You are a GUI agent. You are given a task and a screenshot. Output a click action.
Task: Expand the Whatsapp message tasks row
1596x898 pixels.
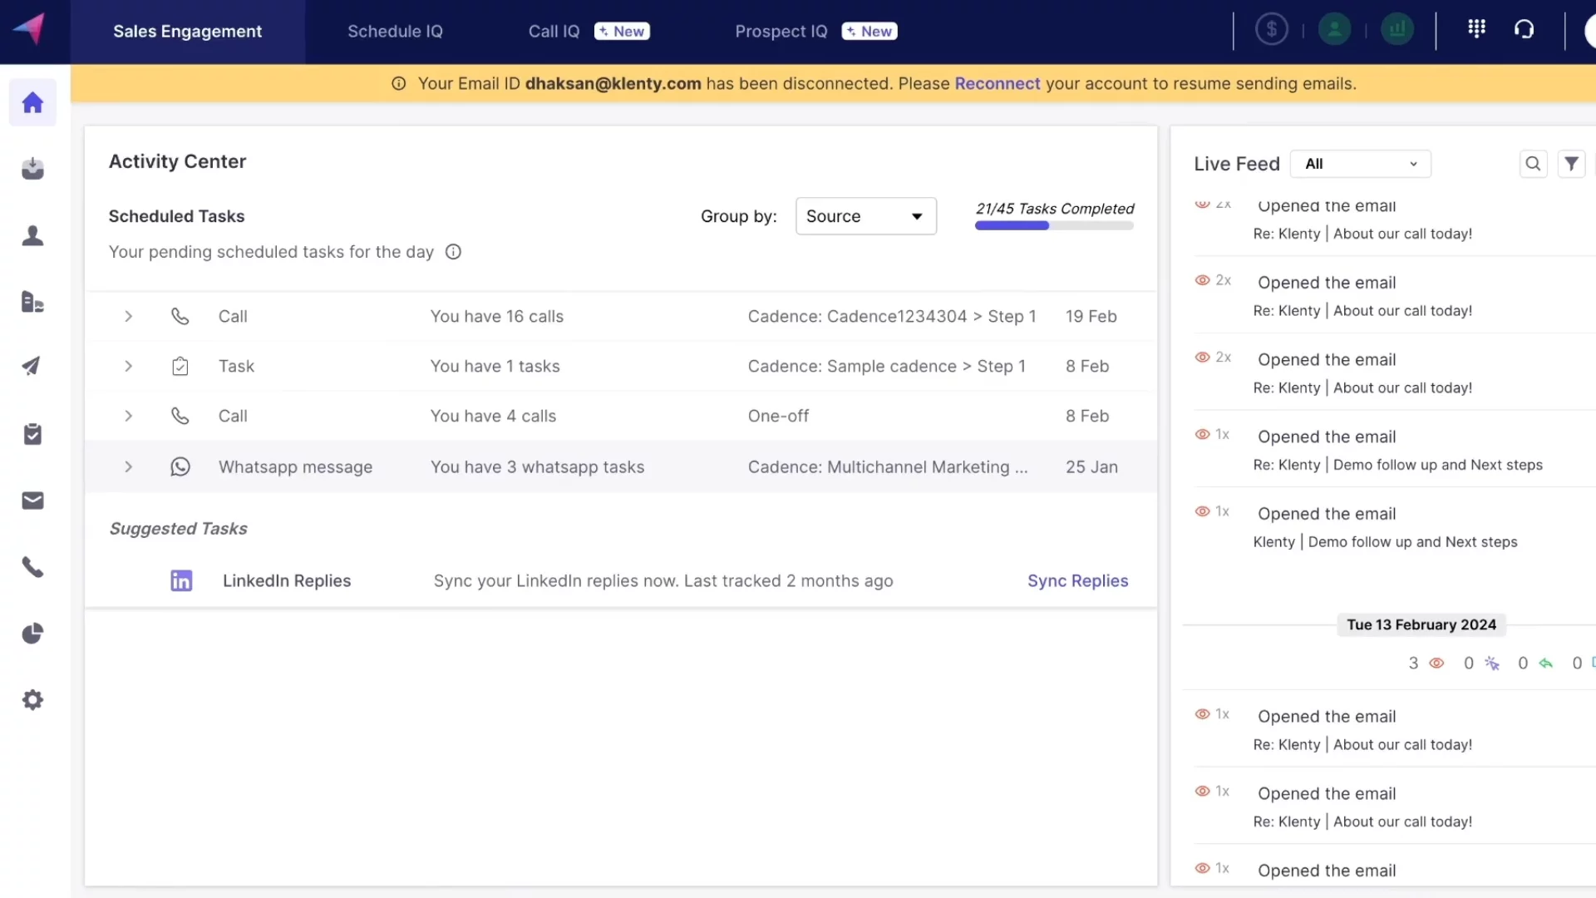128,467
